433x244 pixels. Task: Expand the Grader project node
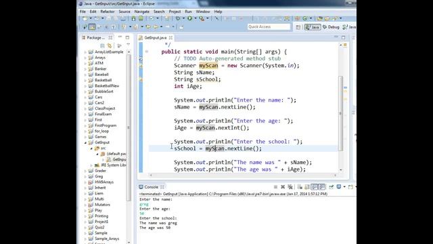tap(85, 171)
